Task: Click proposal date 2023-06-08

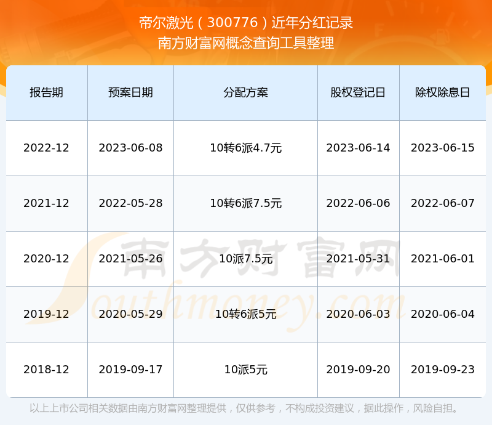Action: (x=130, y=148)
